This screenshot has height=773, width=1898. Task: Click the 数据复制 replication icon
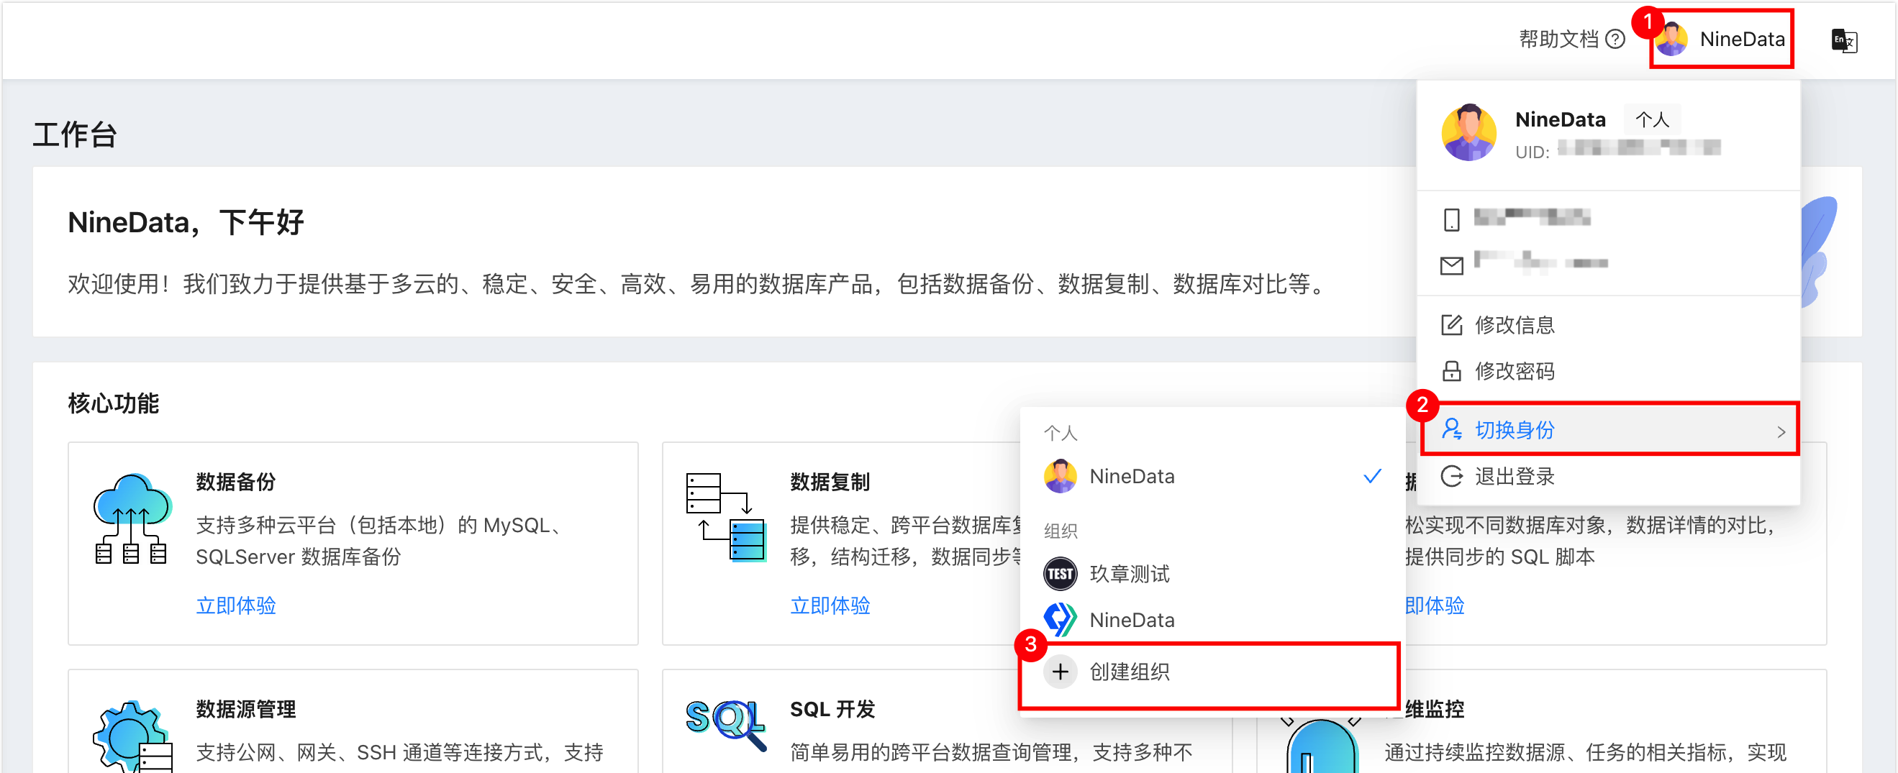tap(726, 517)
